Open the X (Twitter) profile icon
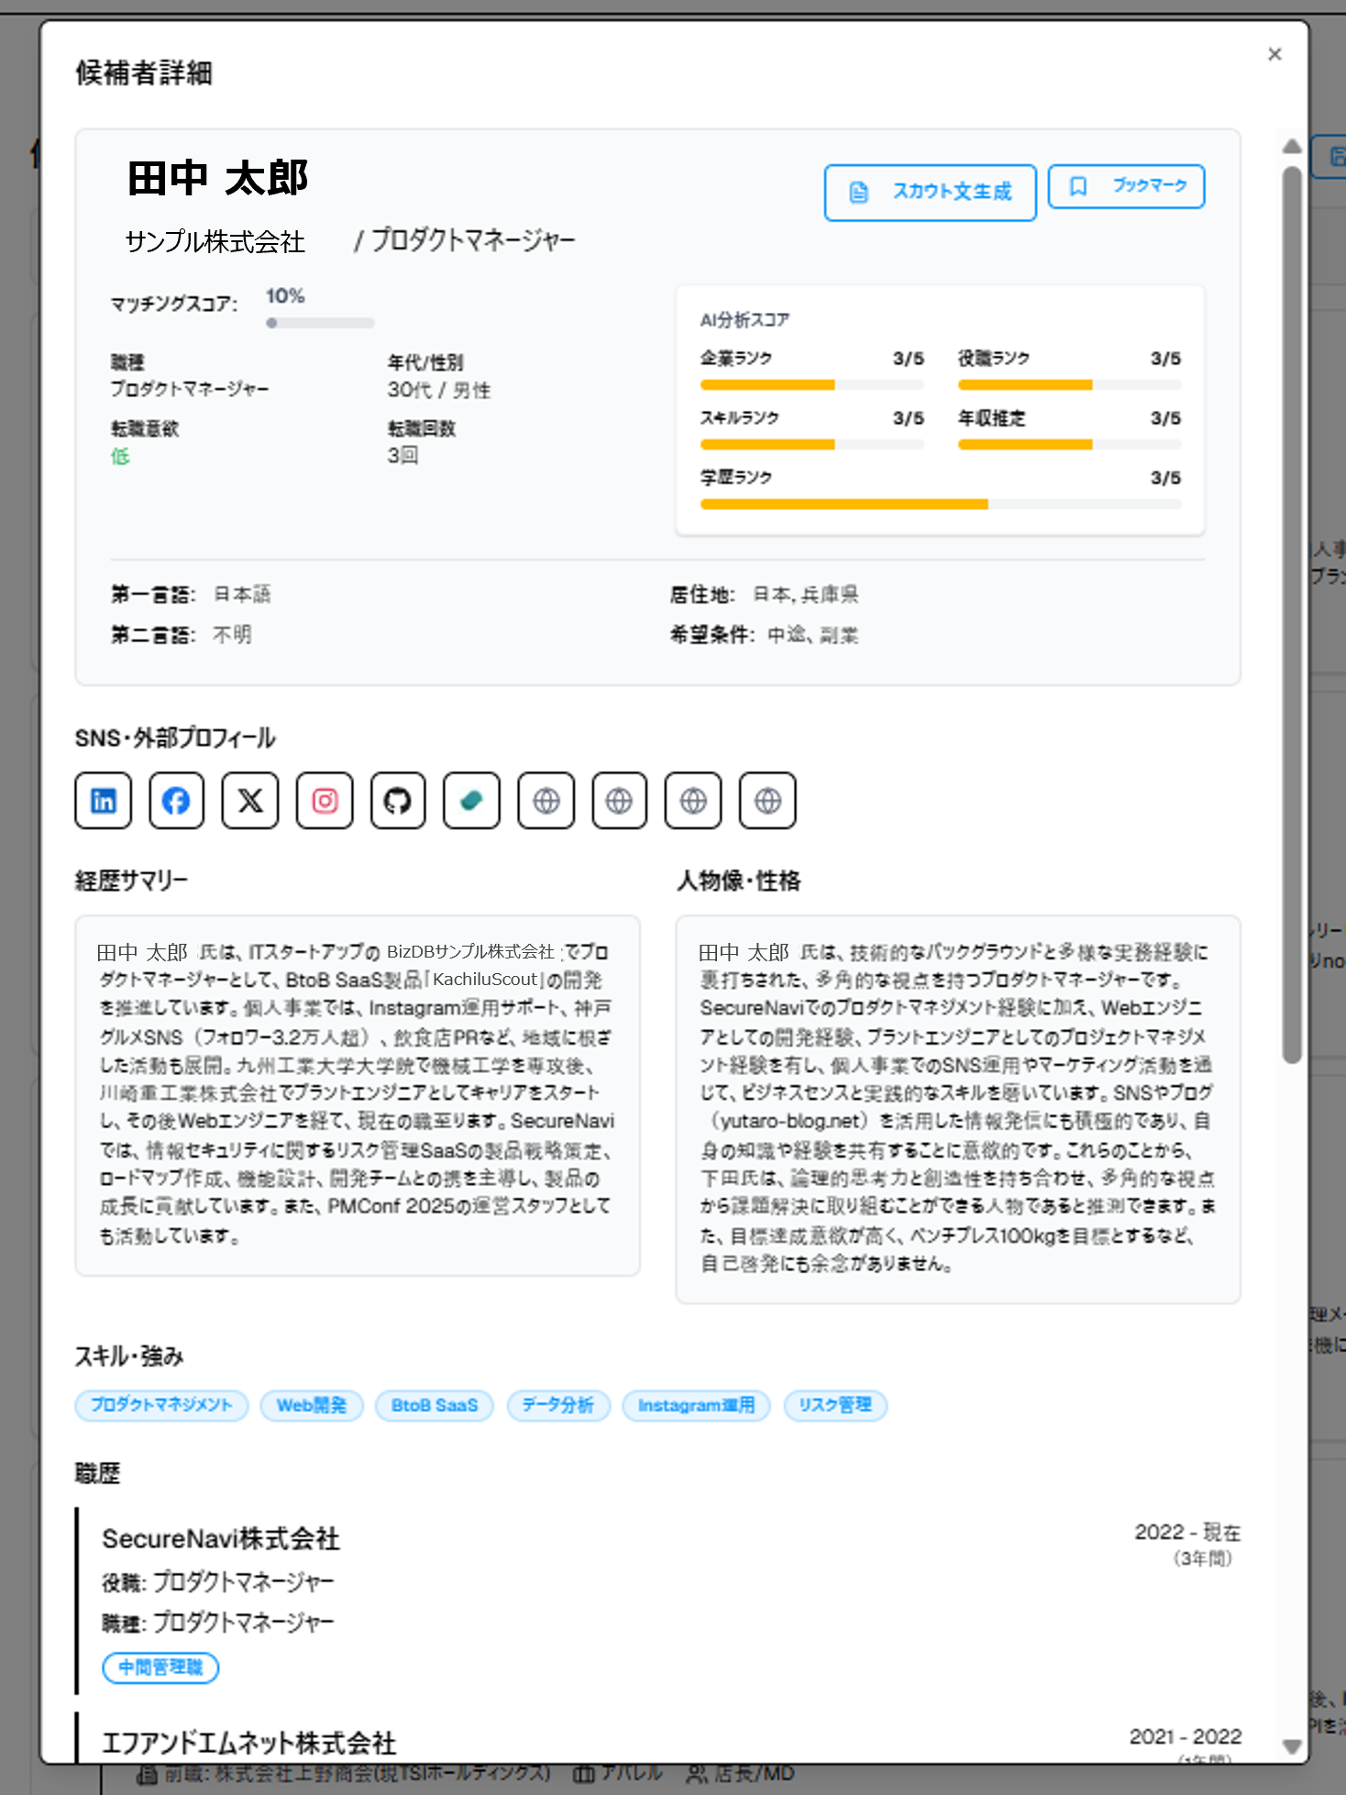 click(250, 801)
